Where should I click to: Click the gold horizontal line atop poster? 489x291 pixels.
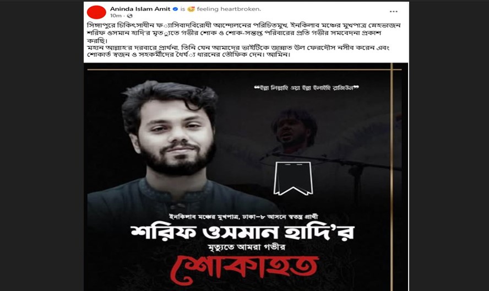tap(244, 69)
